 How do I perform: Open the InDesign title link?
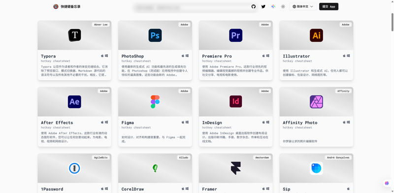[212, 123]
